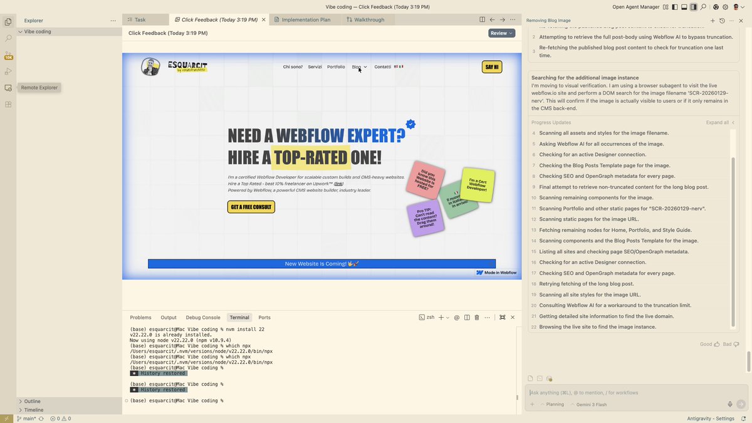Click errors and warnings count in status bar
Screen dimensions: 752x423
click(x=61, y=419)
